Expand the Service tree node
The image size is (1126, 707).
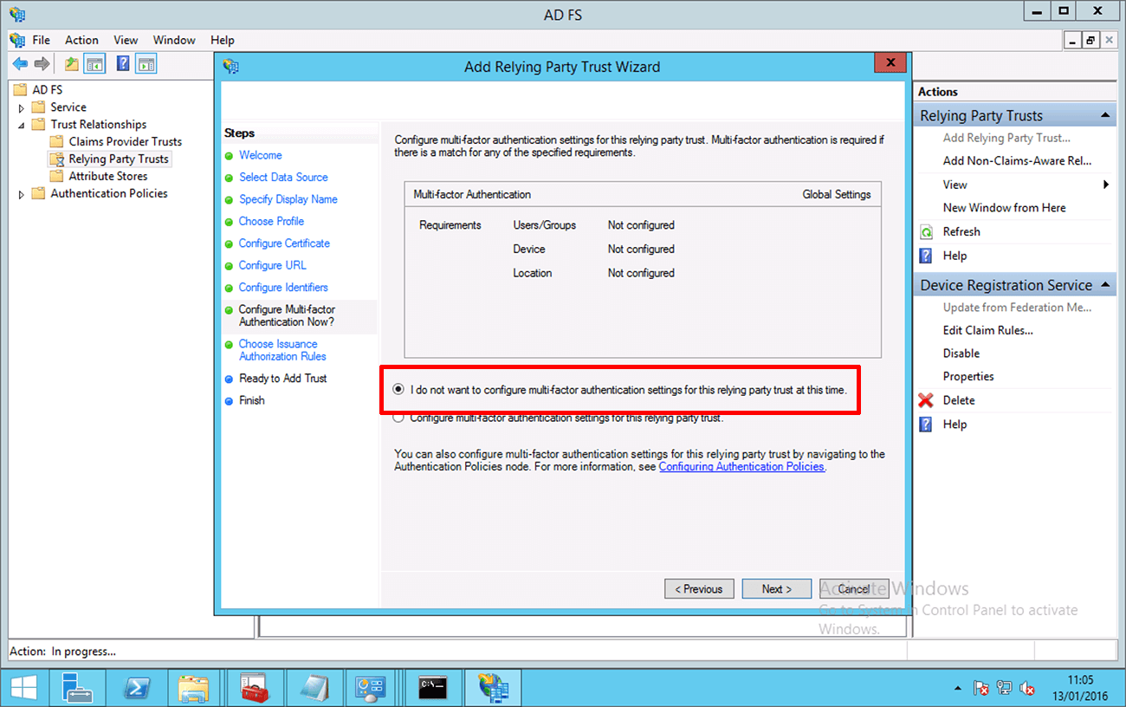22,107
